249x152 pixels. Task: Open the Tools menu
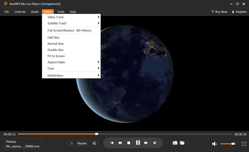[x=61, y=12]
